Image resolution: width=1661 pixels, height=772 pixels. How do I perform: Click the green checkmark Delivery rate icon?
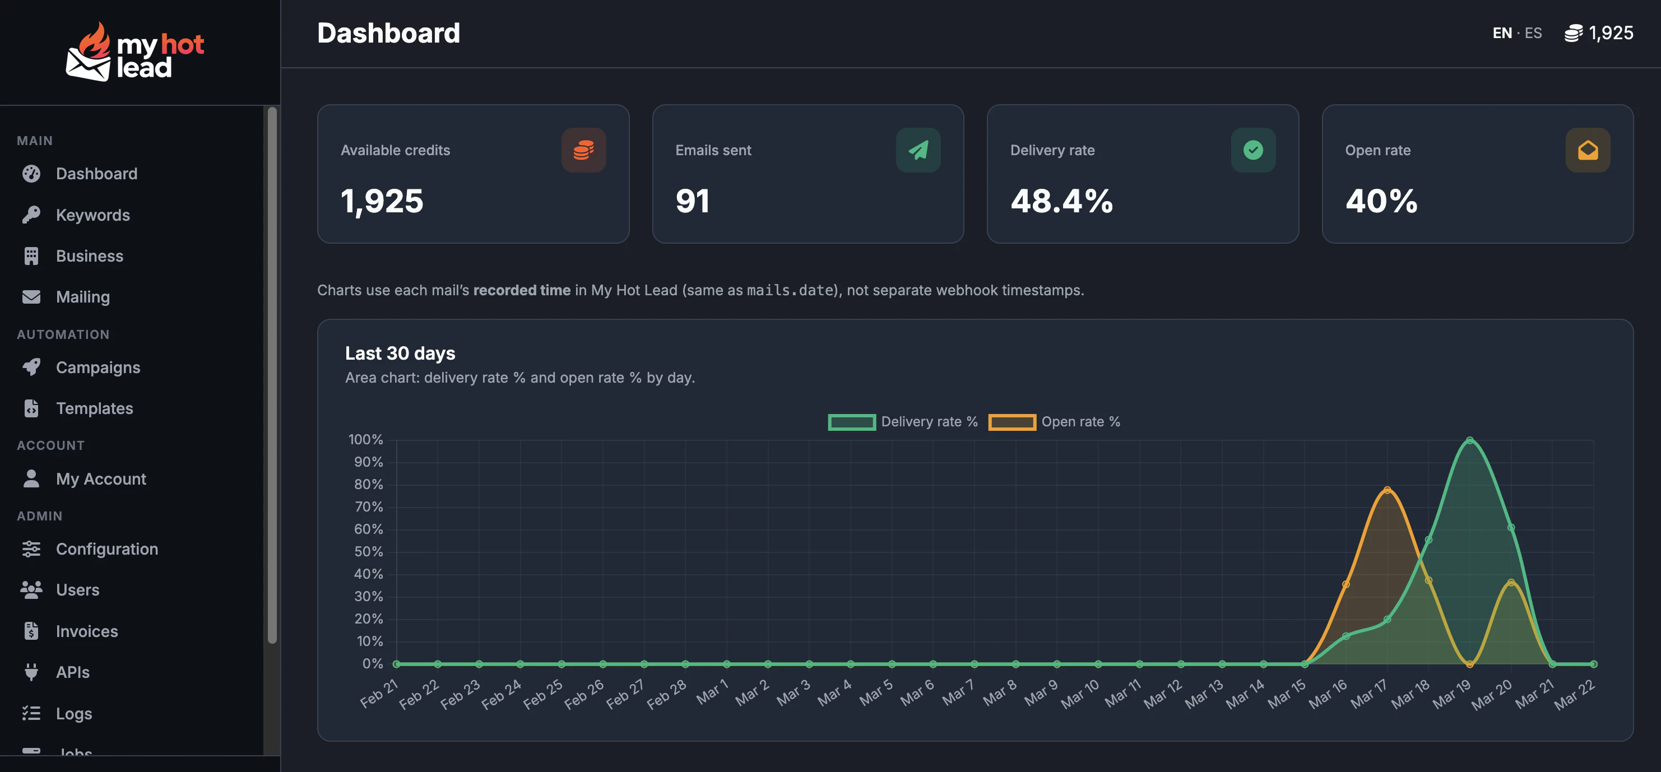(1252, 150)
